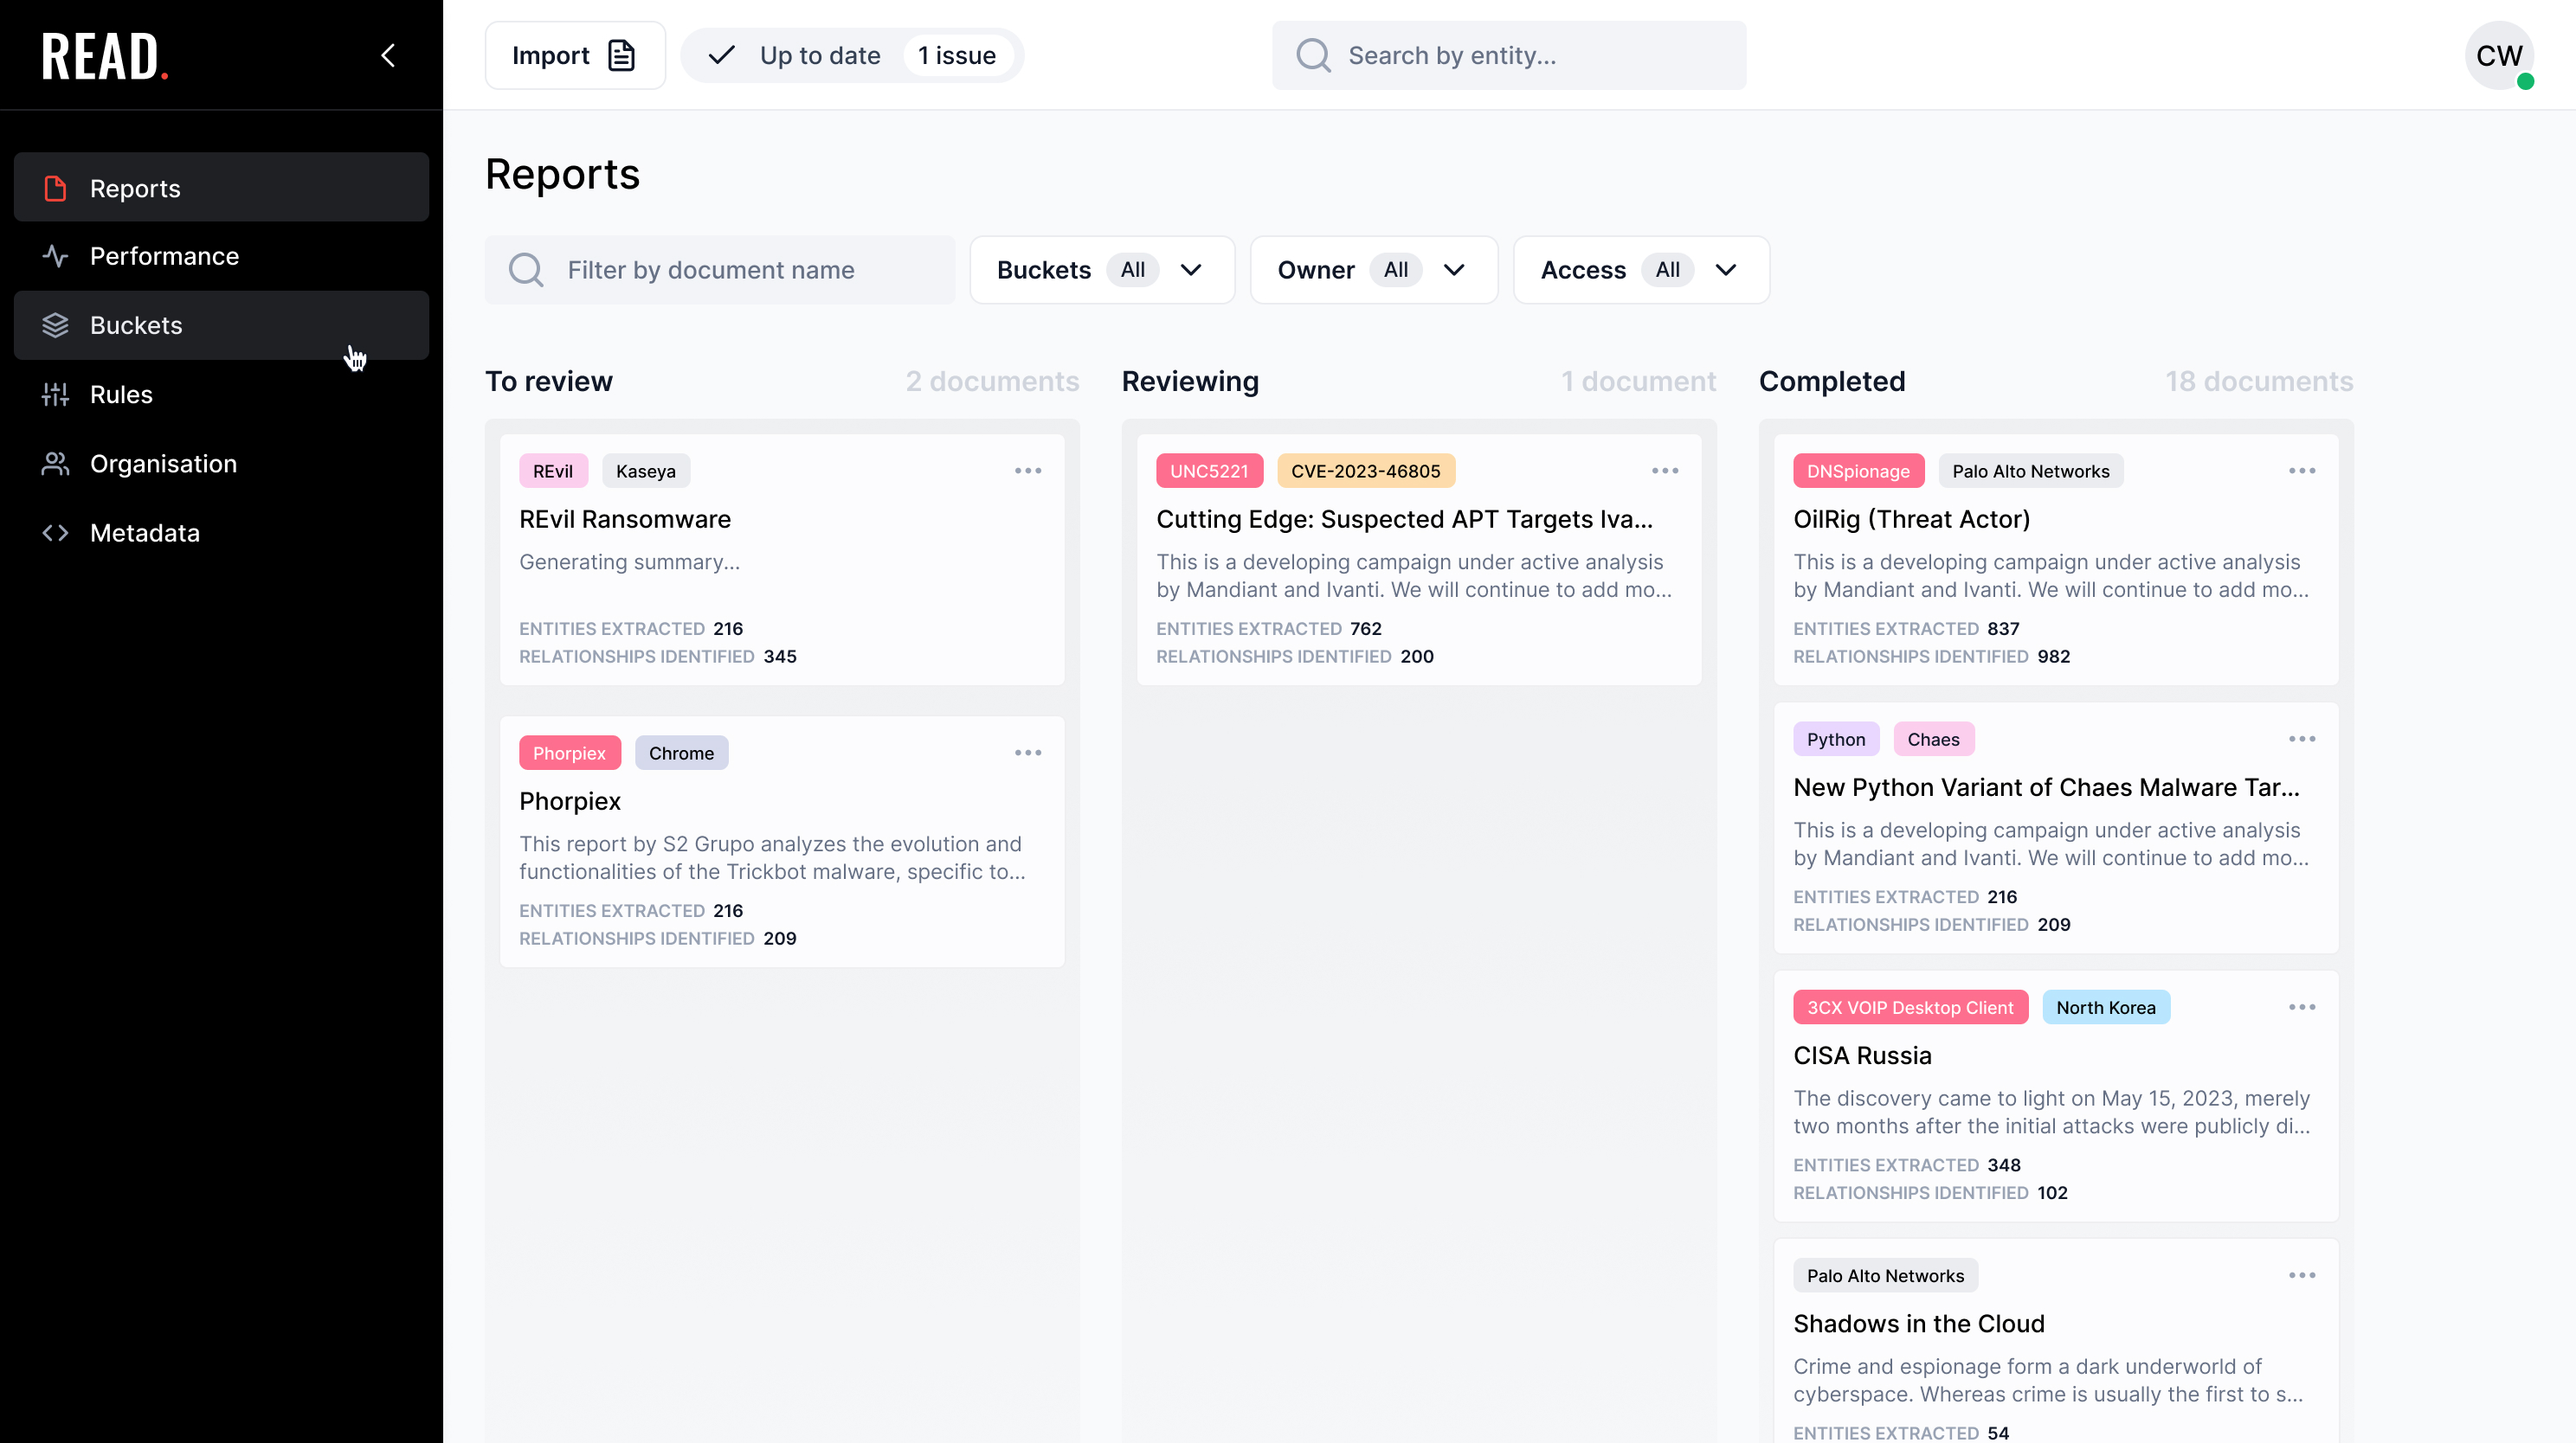Click the CW user avatar

2498,55
